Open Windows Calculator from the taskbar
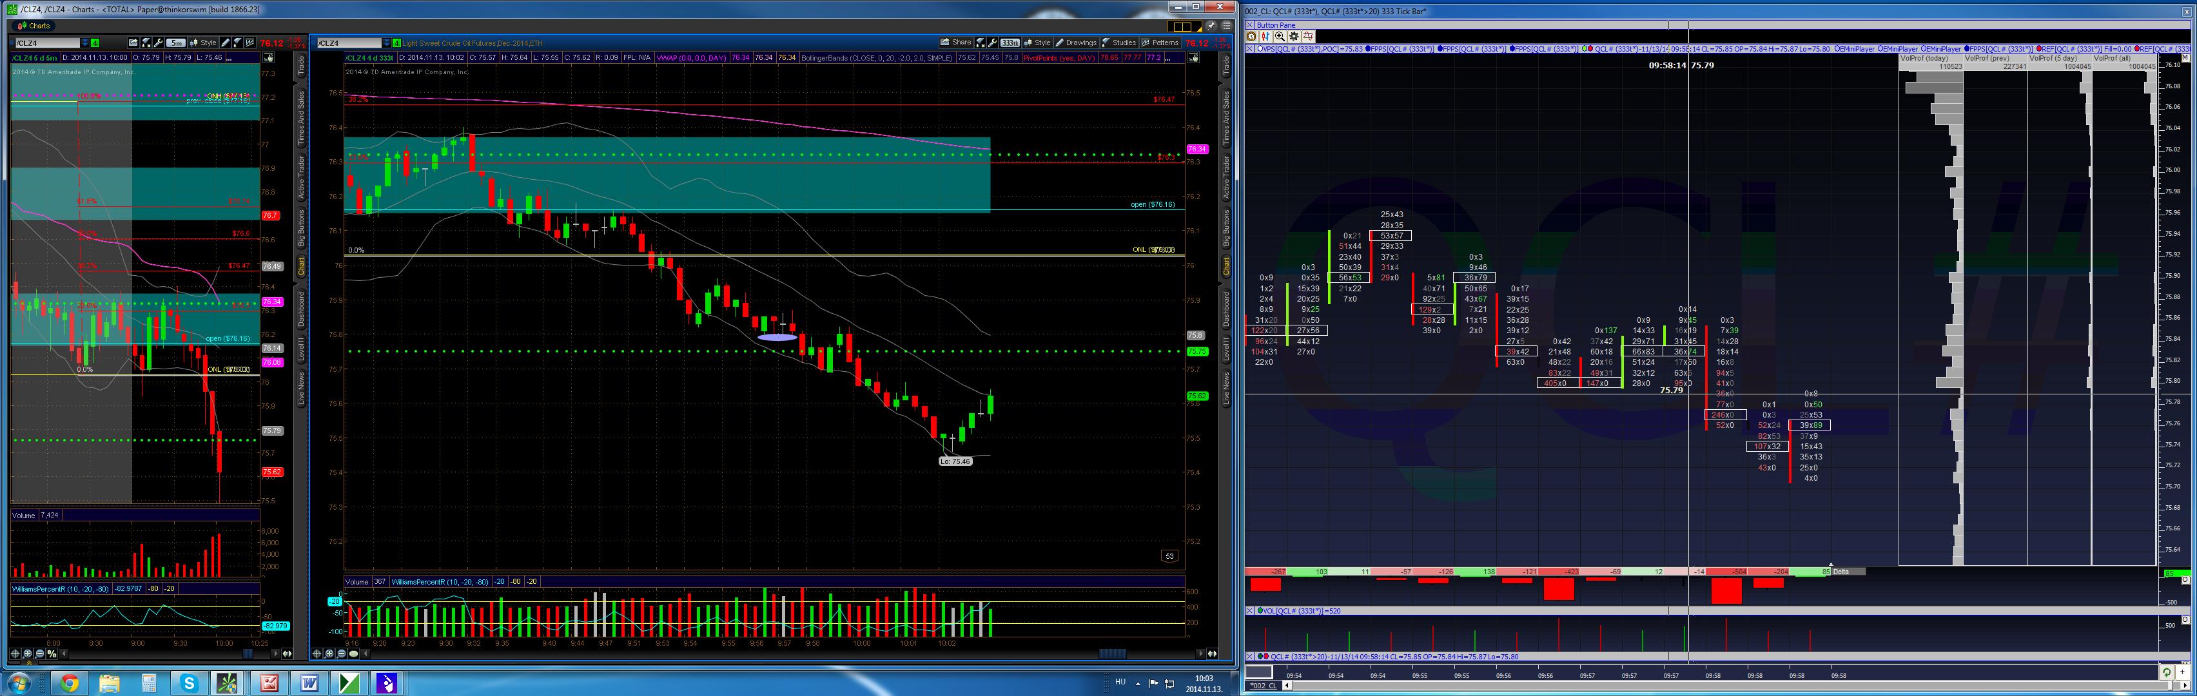Image resolution: width=2197 pixels, height=696 pixels. (150, 683)
